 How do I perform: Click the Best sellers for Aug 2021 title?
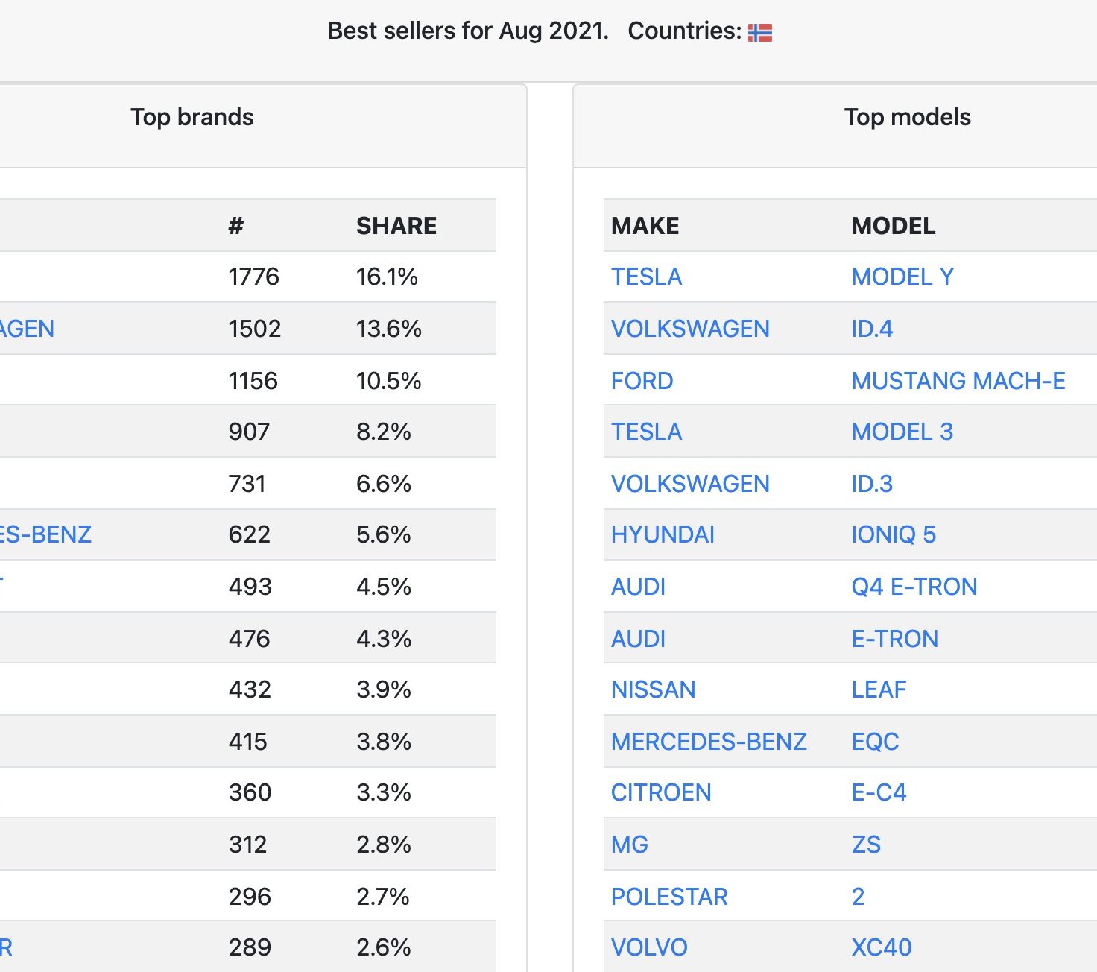coord(468,31)
